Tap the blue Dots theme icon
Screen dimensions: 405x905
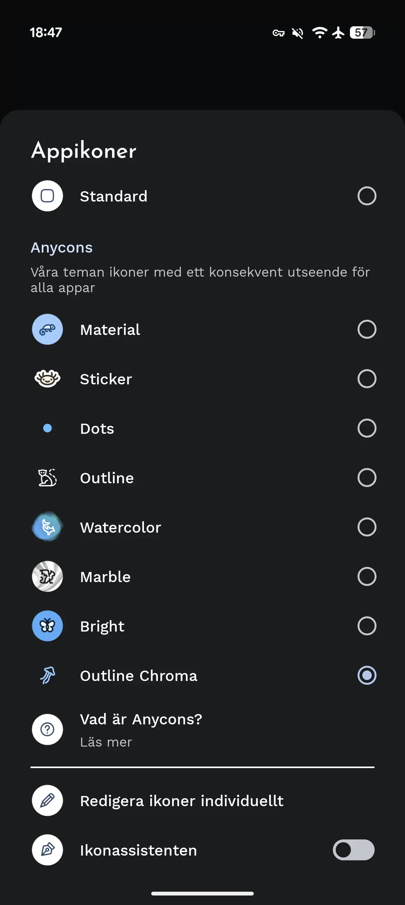pyautogui.click(x=47, y=428)
